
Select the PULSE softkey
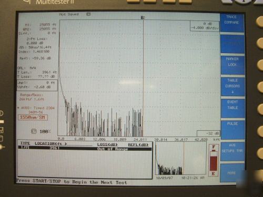(x=232, y=130)
